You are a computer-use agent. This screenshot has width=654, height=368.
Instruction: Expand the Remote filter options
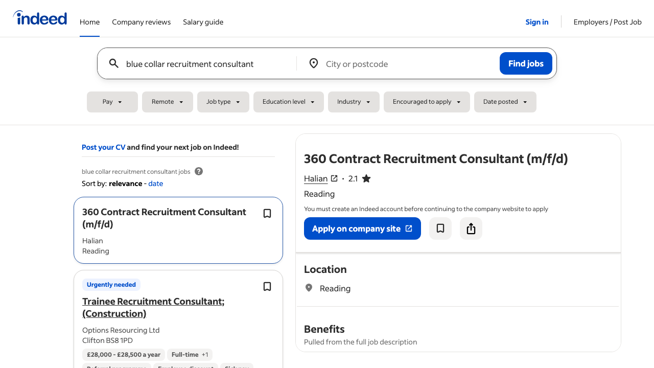tap(167, 102)
